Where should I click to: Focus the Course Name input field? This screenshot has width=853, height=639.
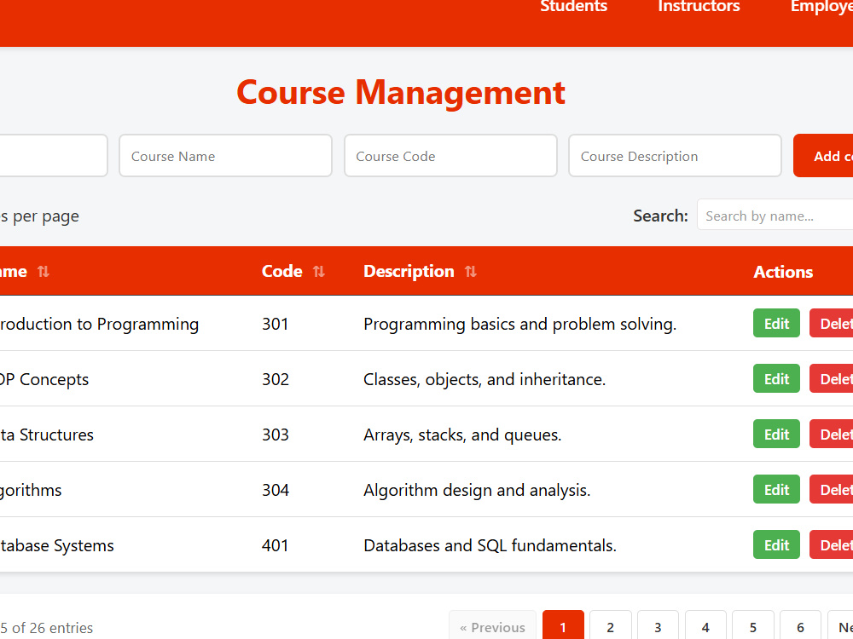pos(225,156)
